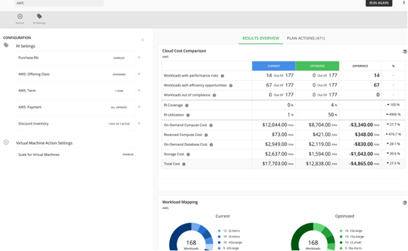Image resolution: width=408 pixels, height=251 pixels.
Task: Show info for Total Cost
Action: tap(184, 164)
